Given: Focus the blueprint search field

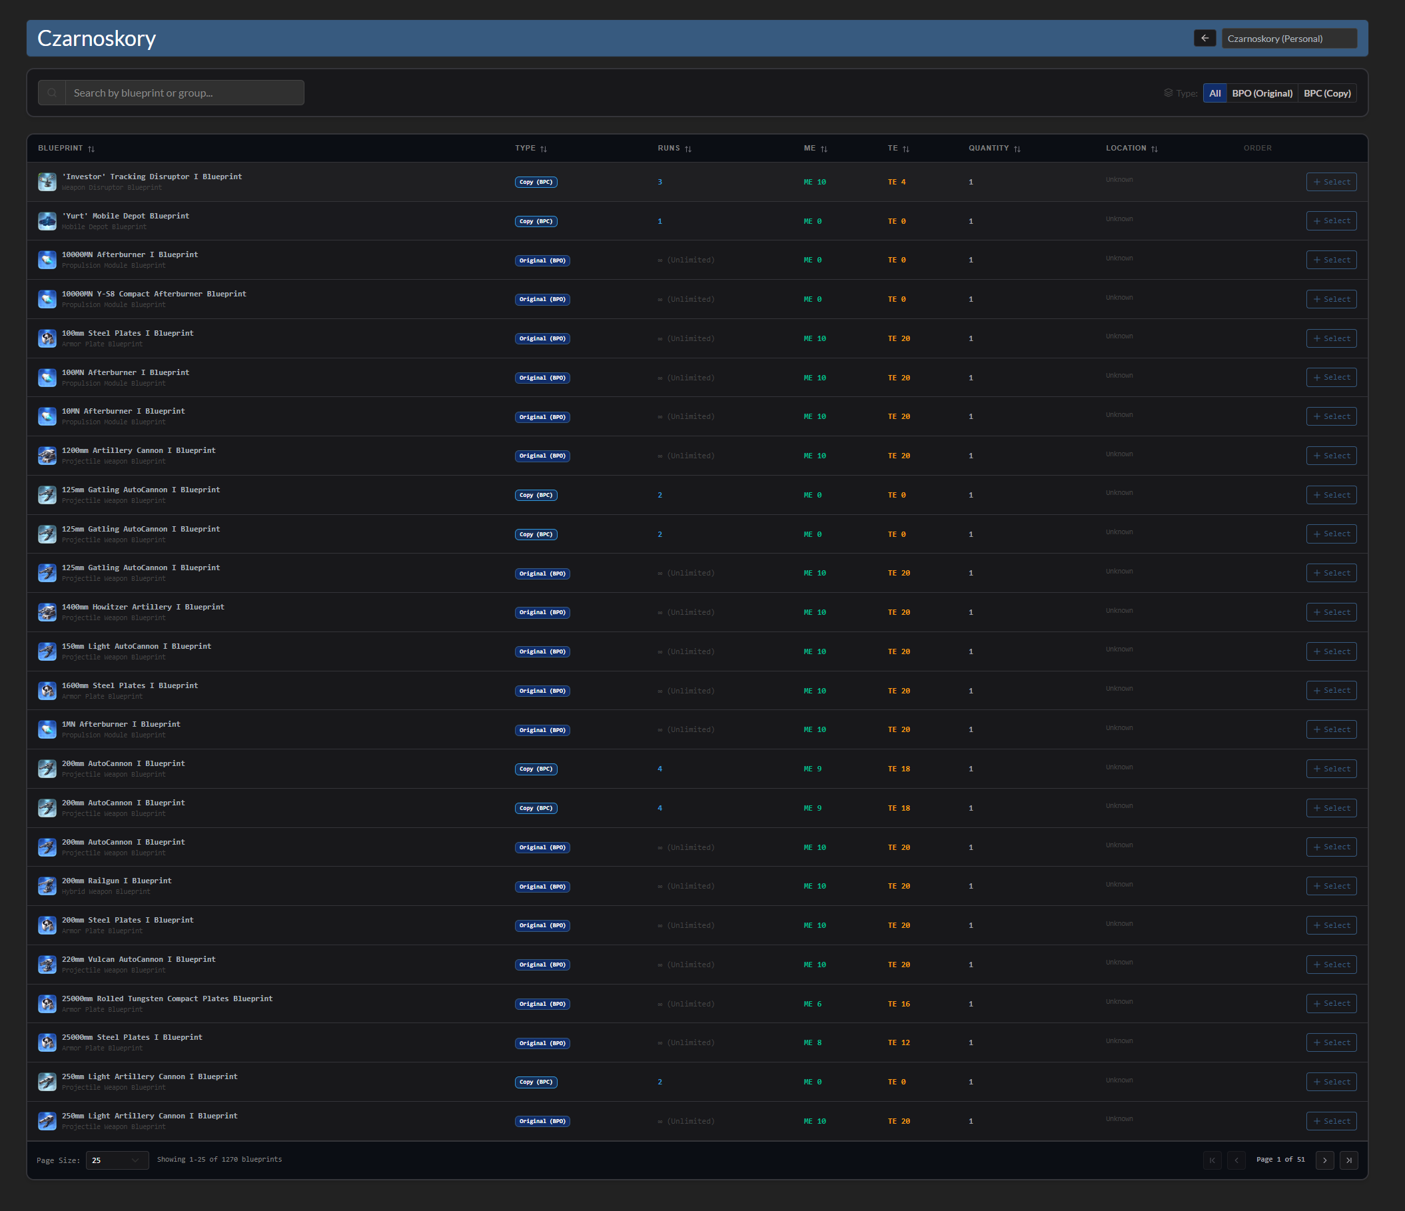Looking at the screenshot, I should (x=185, y=93).
